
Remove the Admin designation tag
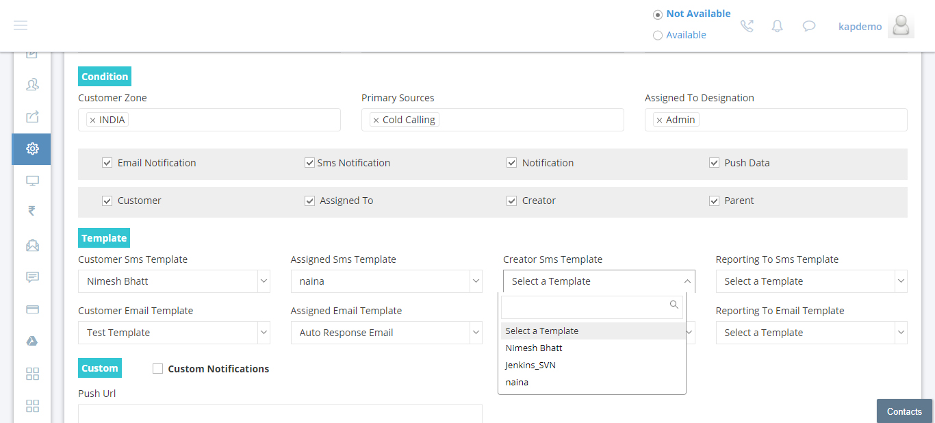pyautogui.click(x=659, y=120)
